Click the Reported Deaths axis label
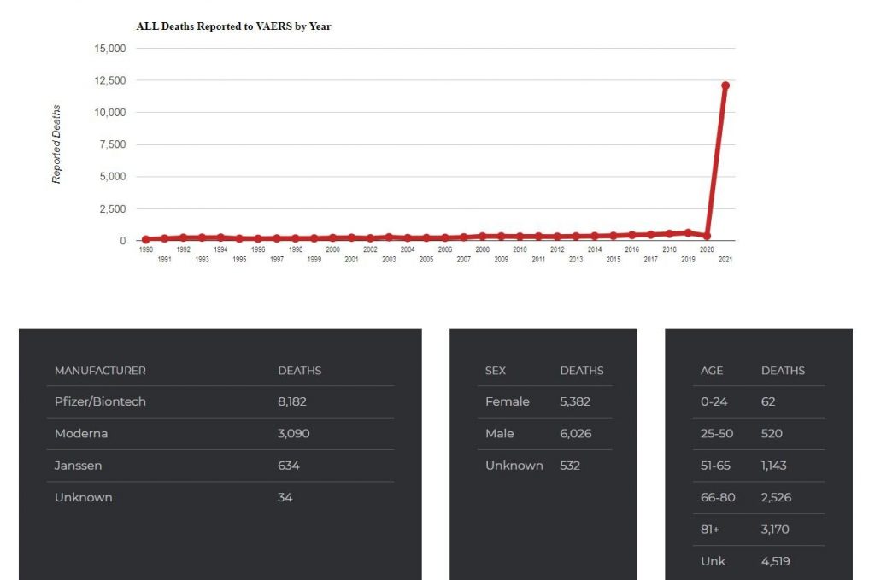875x580 pixels. [56, 144]
